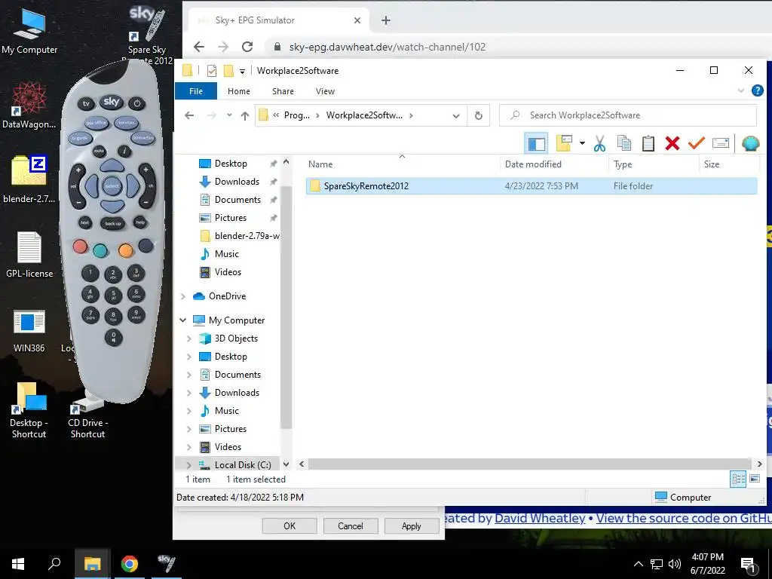
Task: Hit the sky logo button on the remote
Action: click(x=112, y=102)
